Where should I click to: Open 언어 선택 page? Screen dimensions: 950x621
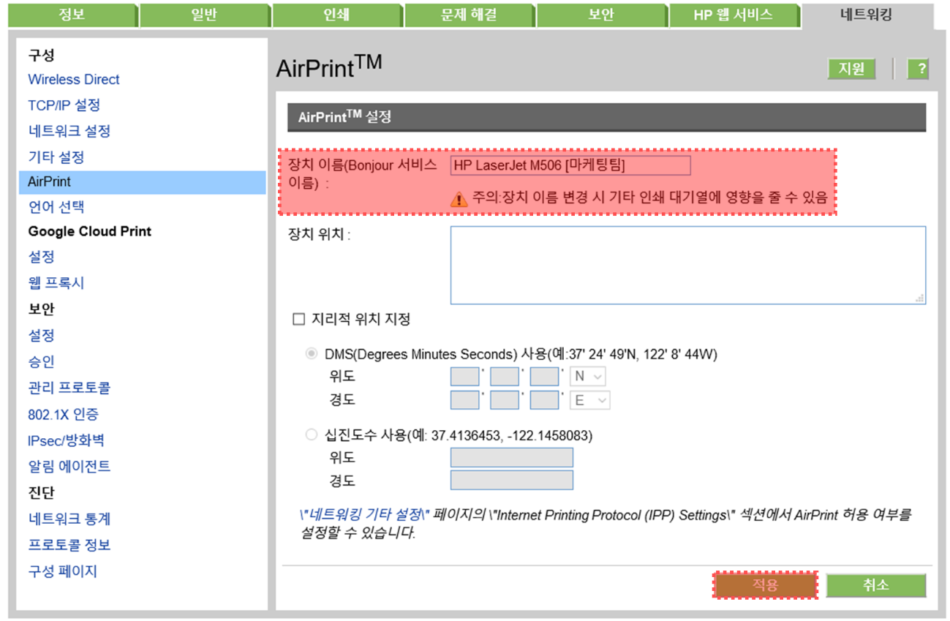tap(56, 207)
